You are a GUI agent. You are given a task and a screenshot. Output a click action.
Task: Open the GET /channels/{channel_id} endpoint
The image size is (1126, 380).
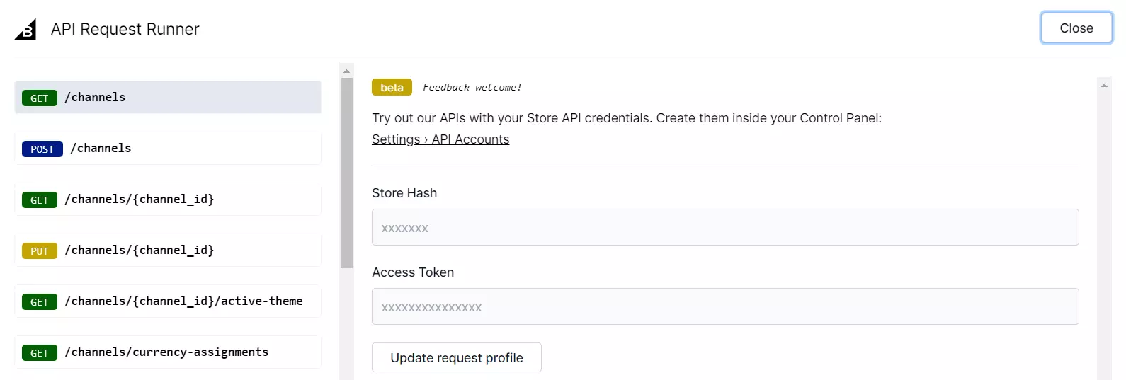click(x=168, y=200)
